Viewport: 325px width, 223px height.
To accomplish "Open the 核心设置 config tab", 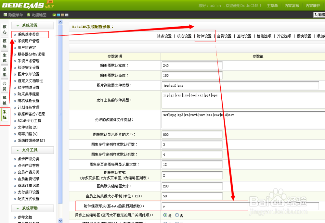I will [184, 36].
